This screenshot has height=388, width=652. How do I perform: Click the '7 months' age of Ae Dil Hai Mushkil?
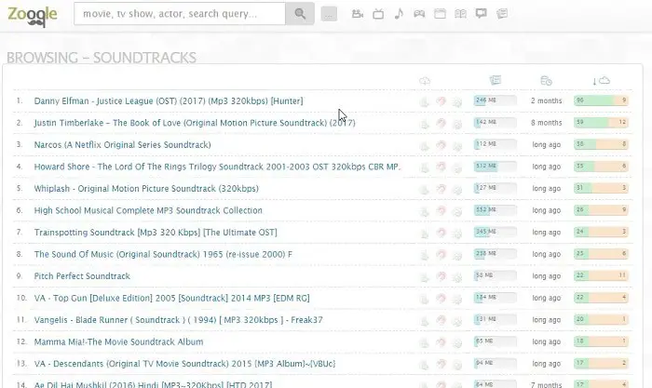point(547,384)
